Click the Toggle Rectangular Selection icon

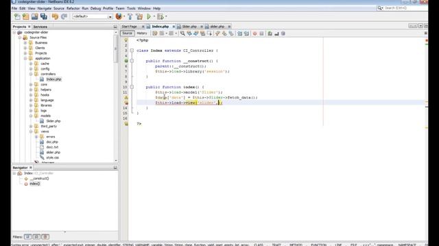(x=209, y=33)
